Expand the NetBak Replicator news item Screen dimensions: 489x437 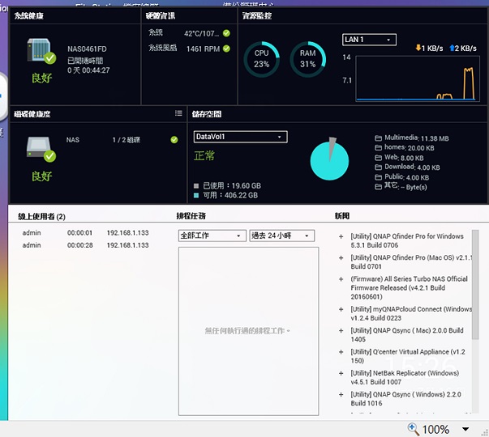click(341, 373)
